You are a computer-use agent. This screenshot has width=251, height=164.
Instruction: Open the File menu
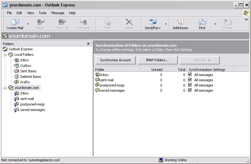point(9,13)
